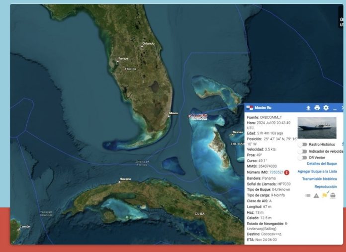Click the print icon in vessel panel
Viewport: 346px width, 252px height.
tap(317, 108)
